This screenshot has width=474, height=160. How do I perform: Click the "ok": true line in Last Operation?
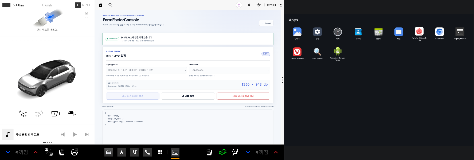coord(113,116)
